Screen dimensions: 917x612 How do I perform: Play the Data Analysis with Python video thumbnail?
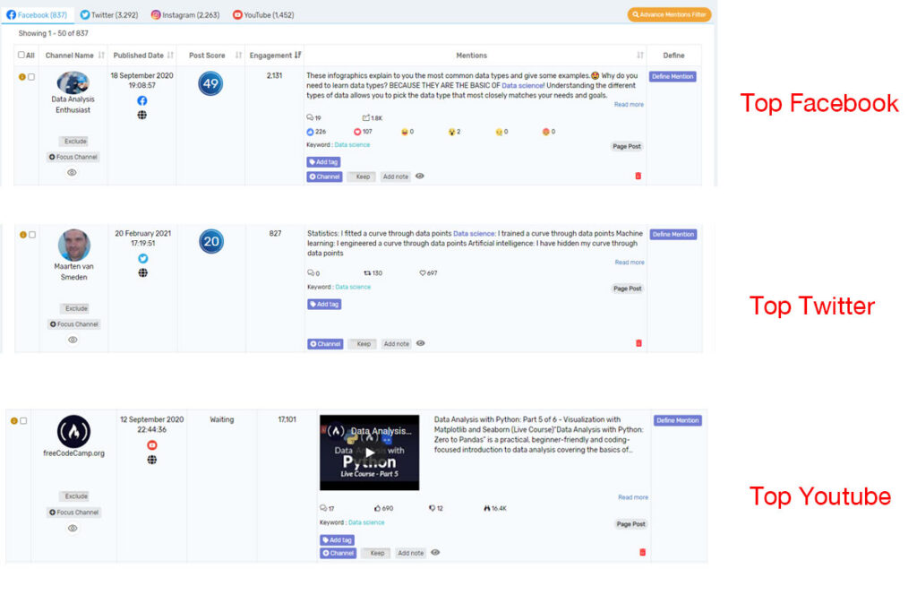tap(369, 452)
